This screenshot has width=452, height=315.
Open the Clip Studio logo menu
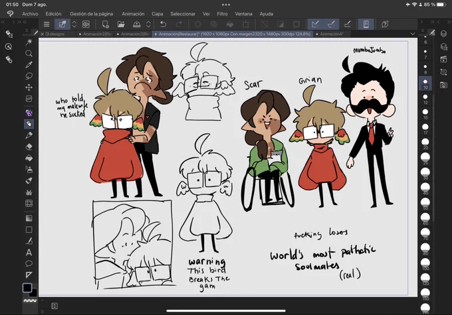click(10, 13)
